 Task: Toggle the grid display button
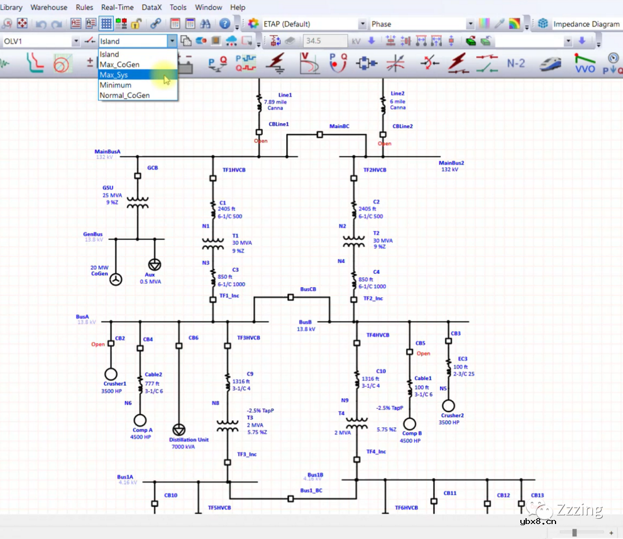click(x=106, y=24)
